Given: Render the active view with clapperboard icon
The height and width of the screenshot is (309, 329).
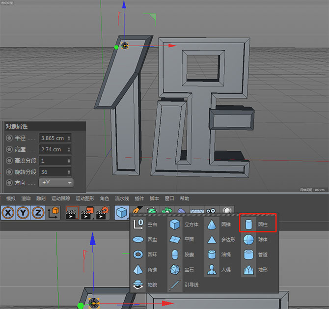Looking at the screenshot, I should [72, 213].
